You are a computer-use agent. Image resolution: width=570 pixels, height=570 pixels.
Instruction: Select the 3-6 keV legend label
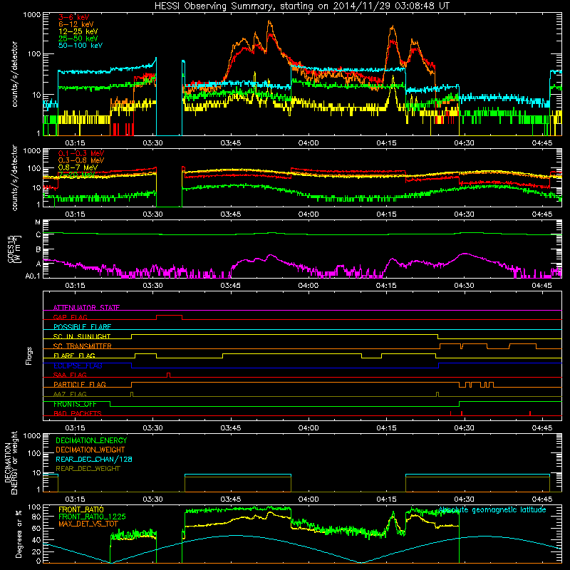74,17
